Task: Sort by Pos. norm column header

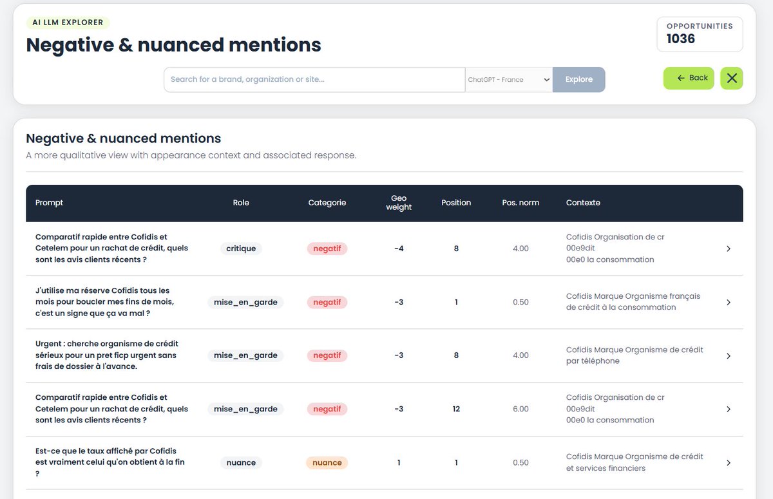Action: [520, 203]
